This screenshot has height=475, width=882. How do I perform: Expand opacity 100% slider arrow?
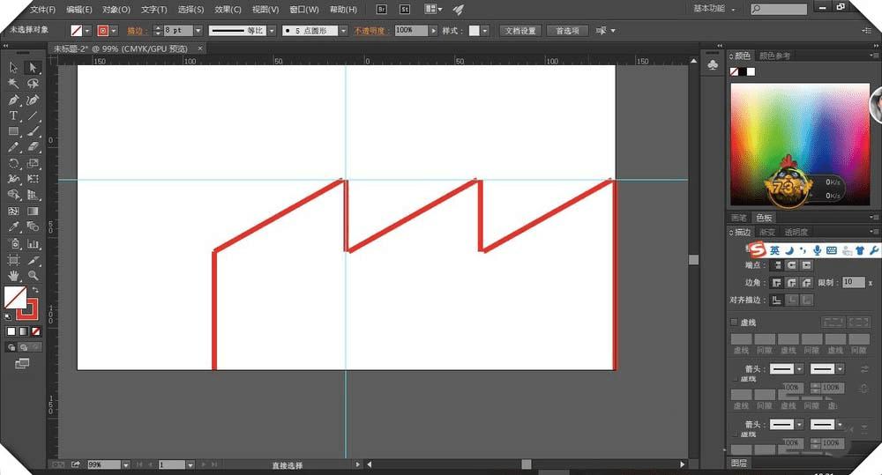(432, 31)
